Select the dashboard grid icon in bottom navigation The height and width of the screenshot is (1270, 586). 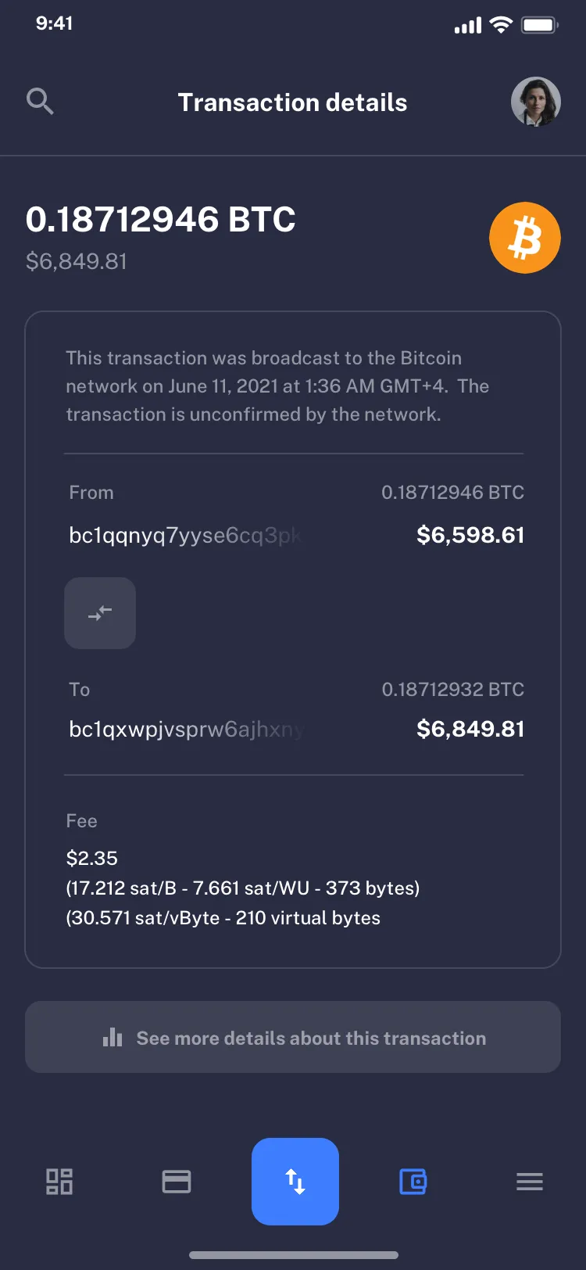(59, 1182)
